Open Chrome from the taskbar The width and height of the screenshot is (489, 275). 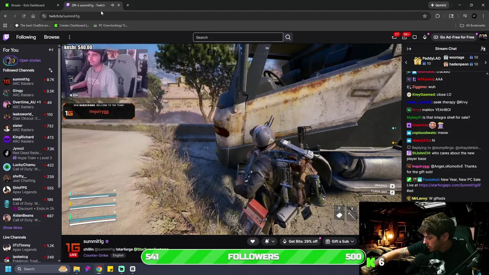[99, 269]
